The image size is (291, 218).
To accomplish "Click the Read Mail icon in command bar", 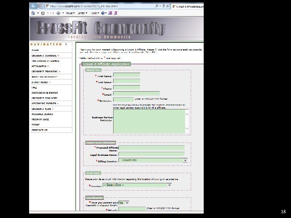I will [x=52, y=13].
